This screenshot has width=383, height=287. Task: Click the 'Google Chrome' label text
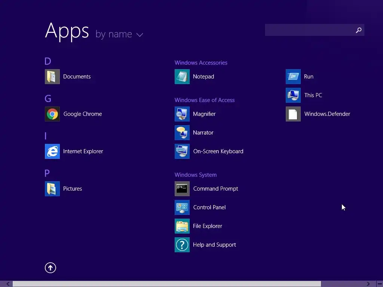(83, 114)
